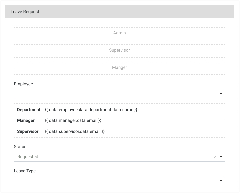
Task: Select the Manger dashed placeholder box
Action: pos(119,68)
